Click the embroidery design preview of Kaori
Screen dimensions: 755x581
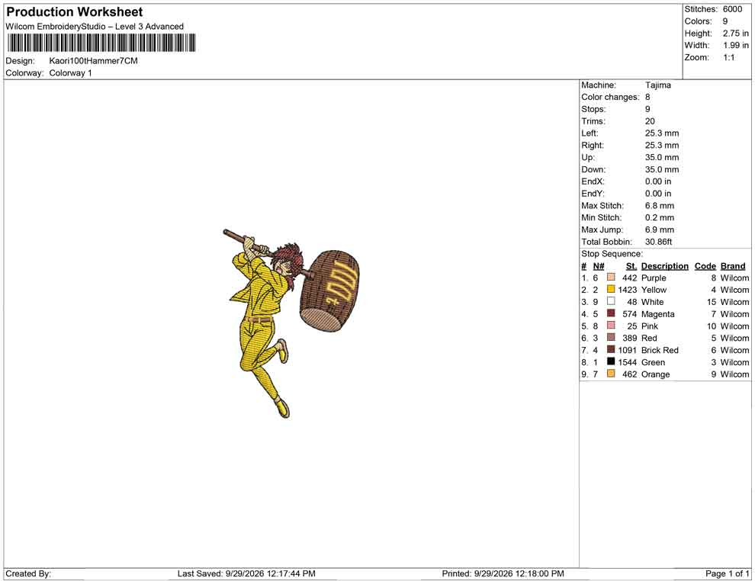291,323
